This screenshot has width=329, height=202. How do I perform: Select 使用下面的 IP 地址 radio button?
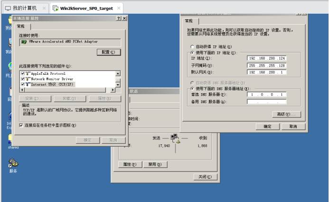coord(192,53)
